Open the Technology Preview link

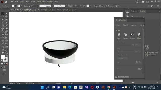coord(123,77)
